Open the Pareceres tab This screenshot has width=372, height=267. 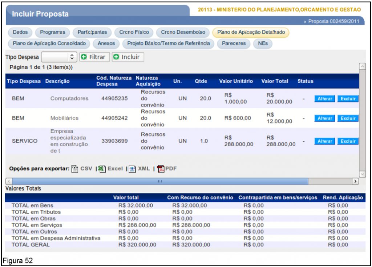click(234, 43)
